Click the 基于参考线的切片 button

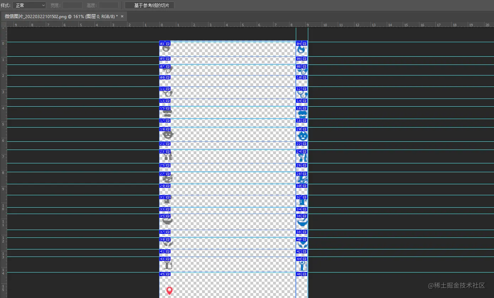click(x=150, y=5)
